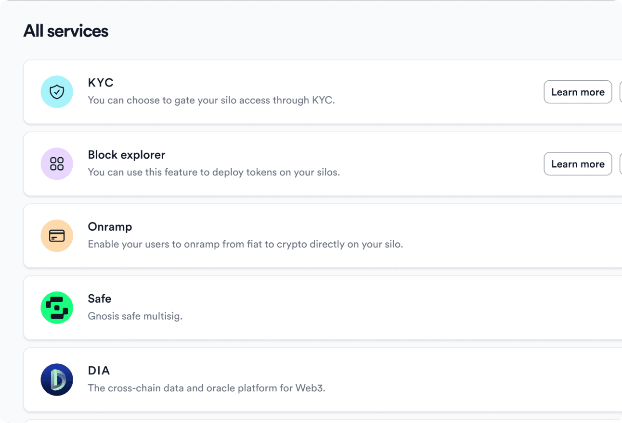This screenshot has height=423, width=622.
Task: Open Learn more for Block explorer
Action: click(578, 164)
